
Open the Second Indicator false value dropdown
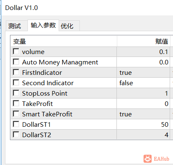coord(143,83)
